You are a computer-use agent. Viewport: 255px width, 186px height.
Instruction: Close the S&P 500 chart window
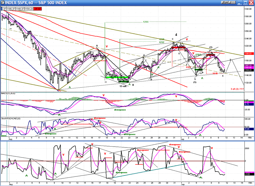click(251, 3)
